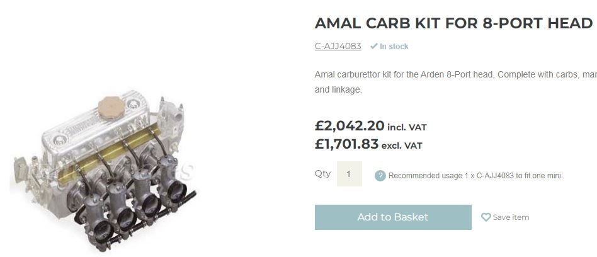Click the Save item text link

tap(511, 217)
